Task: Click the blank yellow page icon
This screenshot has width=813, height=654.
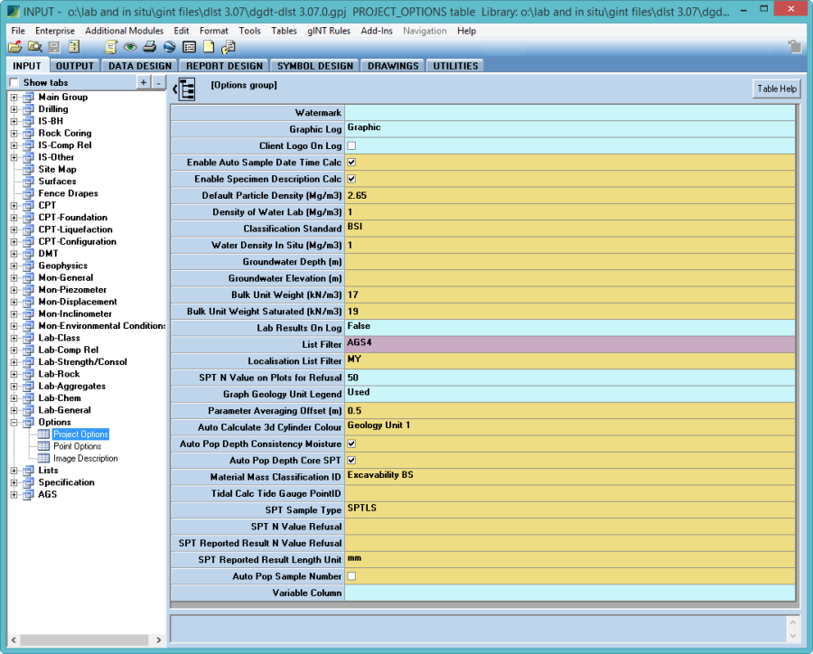Action: tap(208, 47)
